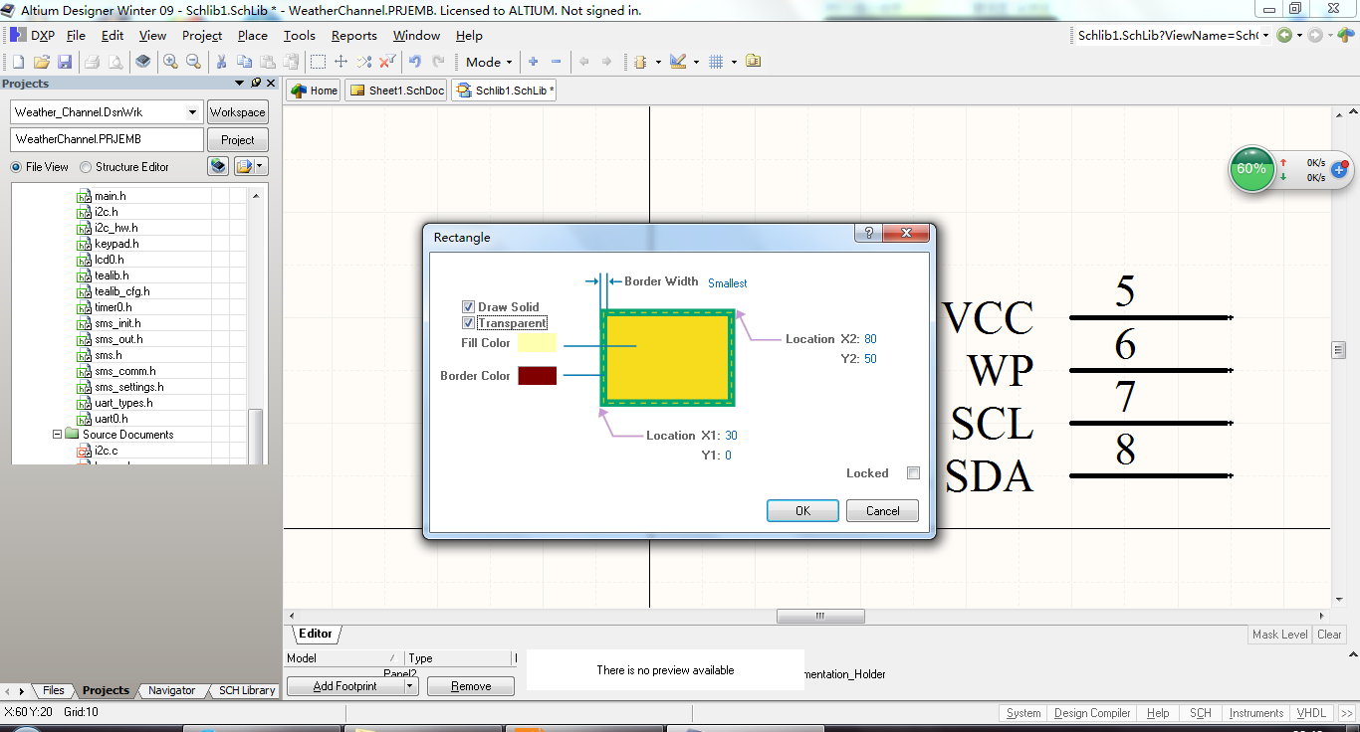
Task: Select the File View radio button
Action: (x=16, y=167)
